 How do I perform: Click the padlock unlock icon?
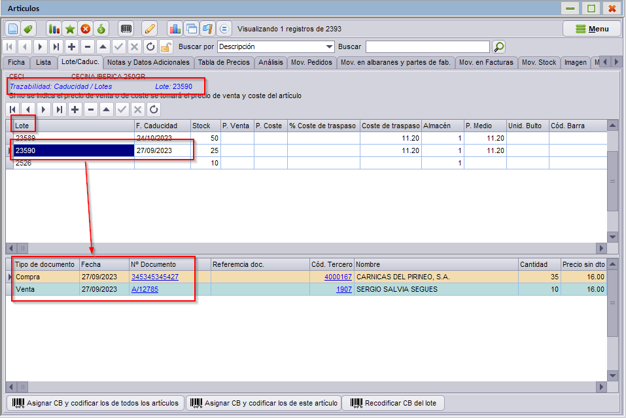click(165, 46)
